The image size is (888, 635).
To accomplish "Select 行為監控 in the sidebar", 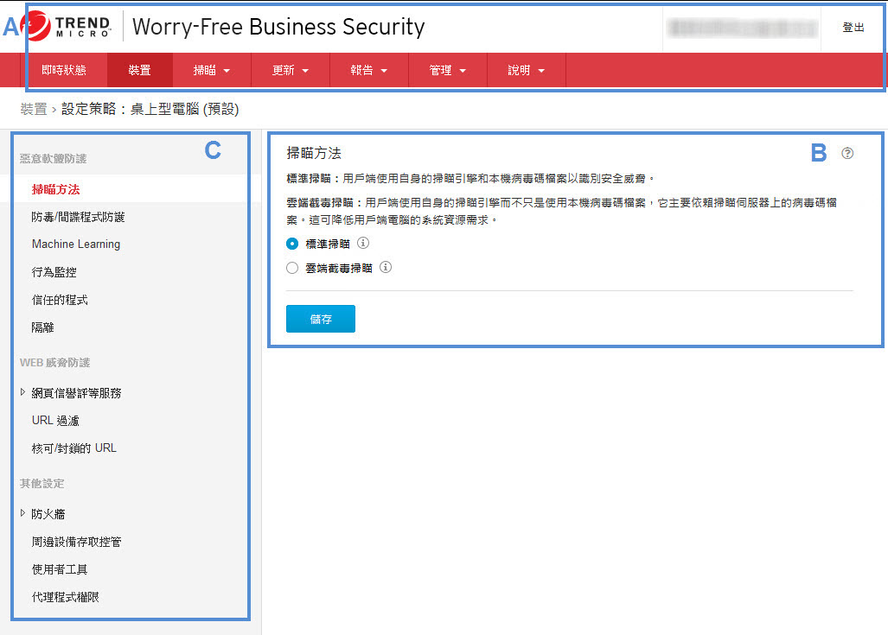I will tap(54, 272).
